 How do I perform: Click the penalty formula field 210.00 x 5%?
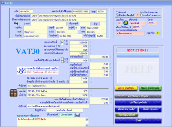tap(48, 95)
